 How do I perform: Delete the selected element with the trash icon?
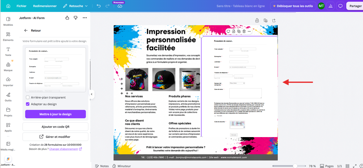(x=244, y=31)
